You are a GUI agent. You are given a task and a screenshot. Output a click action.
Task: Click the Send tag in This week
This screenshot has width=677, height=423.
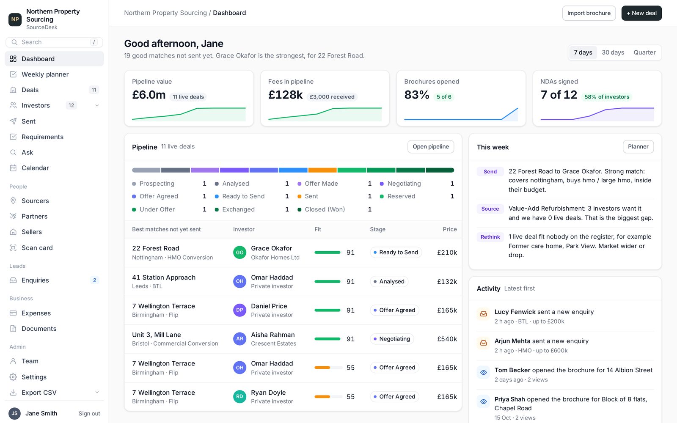click(x=490, y=172)
